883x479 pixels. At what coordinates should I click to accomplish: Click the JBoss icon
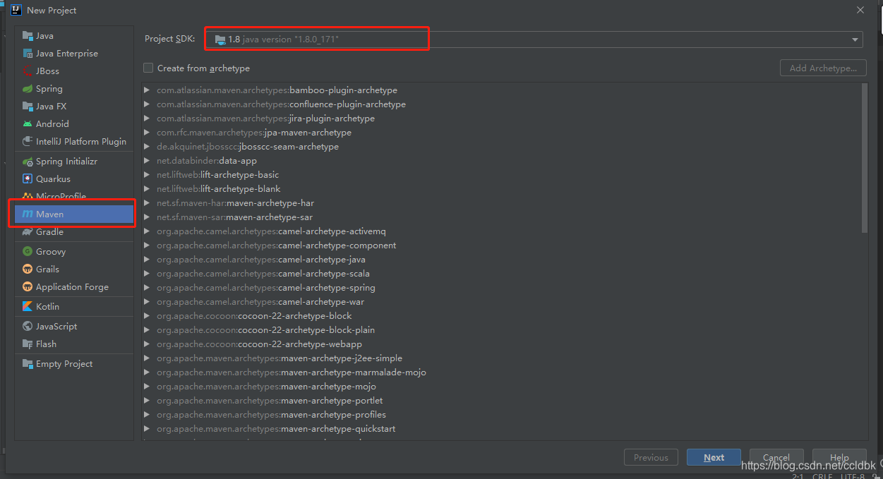coord(28,71)
